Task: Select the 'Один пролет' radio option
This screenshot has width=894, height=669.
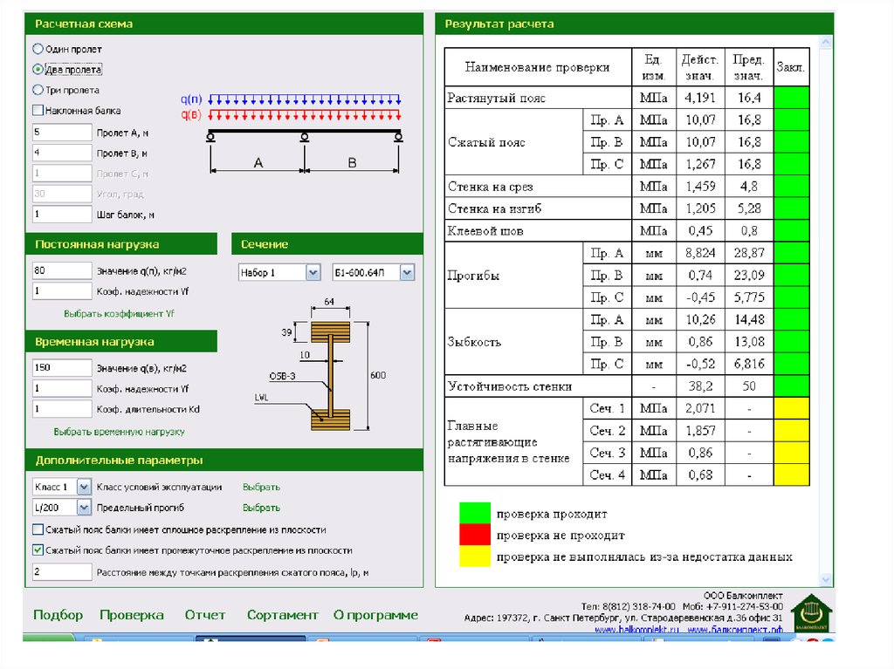Action: tap(38, 50)
